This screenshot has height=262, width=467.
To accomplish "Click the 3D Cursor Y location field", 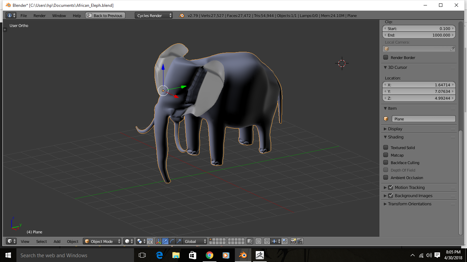I will 419,91.
